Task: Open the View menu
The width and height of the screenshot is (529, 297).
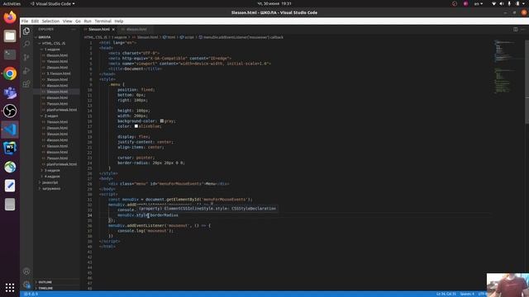Action: point(68,21)
